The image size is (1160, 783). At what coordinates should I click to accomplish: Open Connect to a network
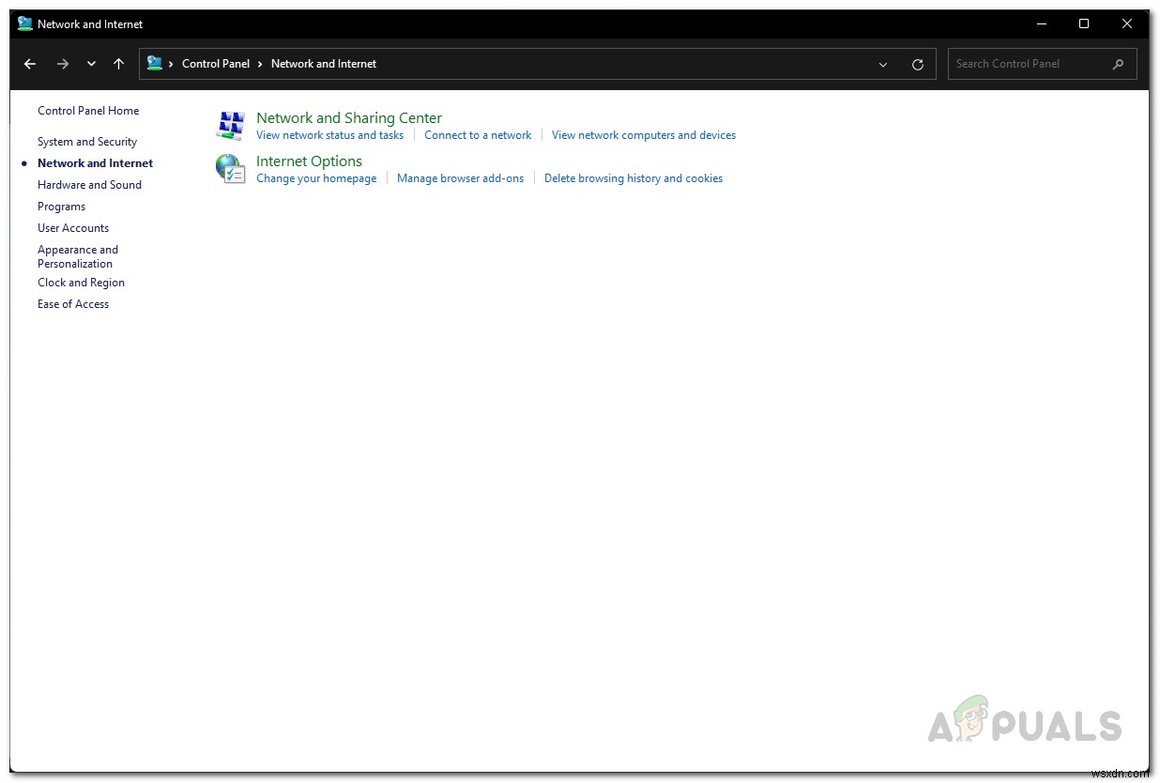click(478, 134)
